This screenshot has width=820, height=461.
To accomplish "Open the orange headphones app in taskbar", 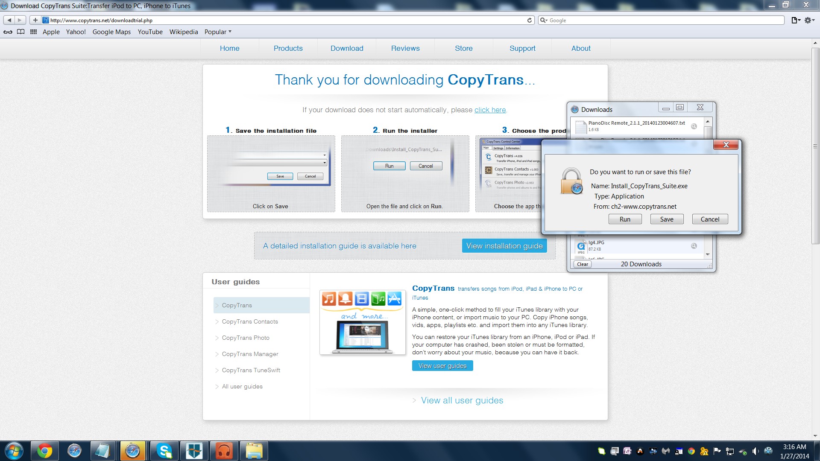I will click(224, 451).
